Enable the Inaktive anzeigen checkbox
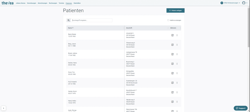This screenshot has width=250, height=112. coord(168,20)
